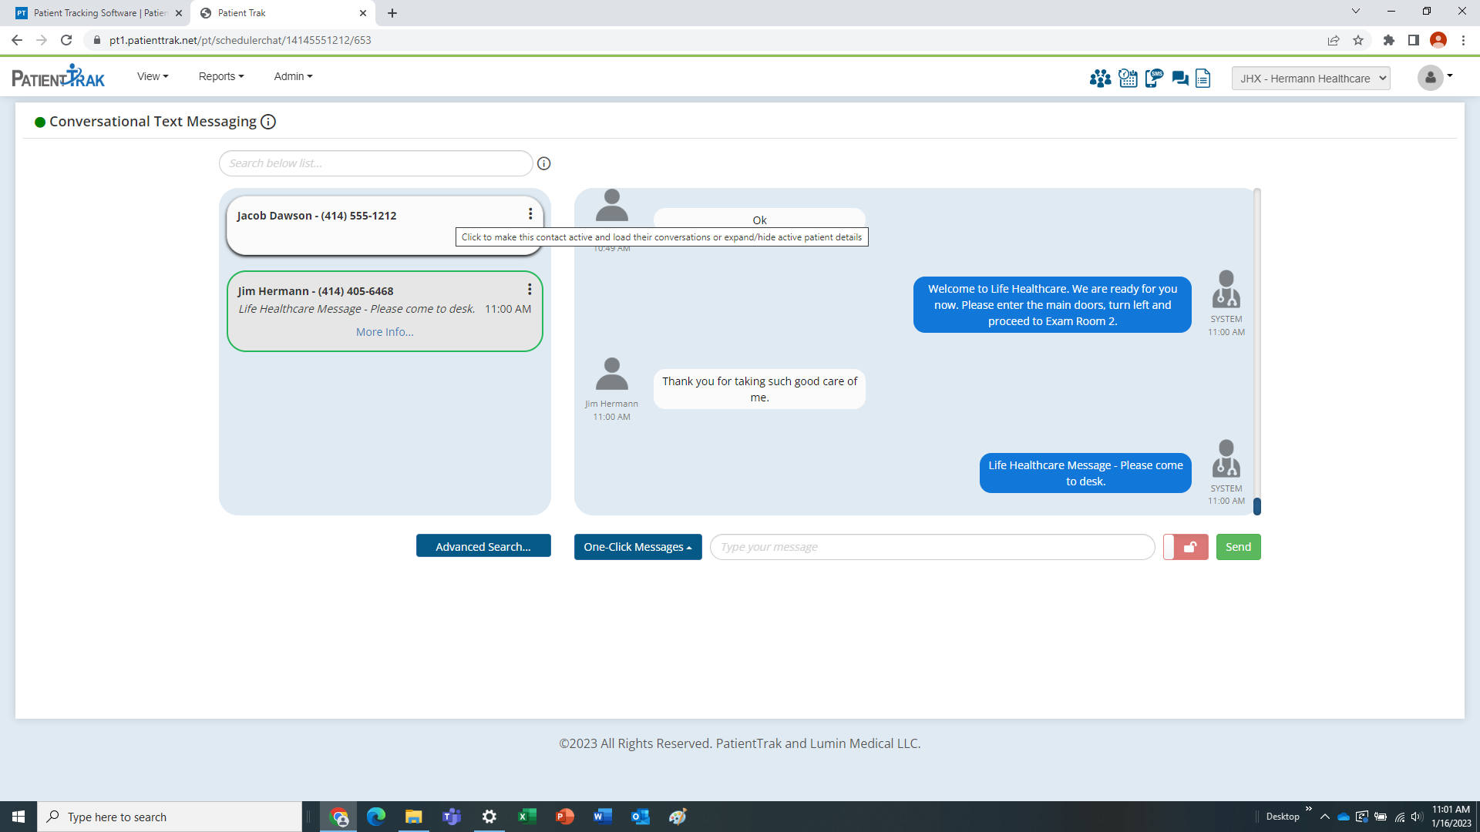The image size is (1480, 832).
Task: Open the patient list icon in toolbar
Action: pos(1101,78)
